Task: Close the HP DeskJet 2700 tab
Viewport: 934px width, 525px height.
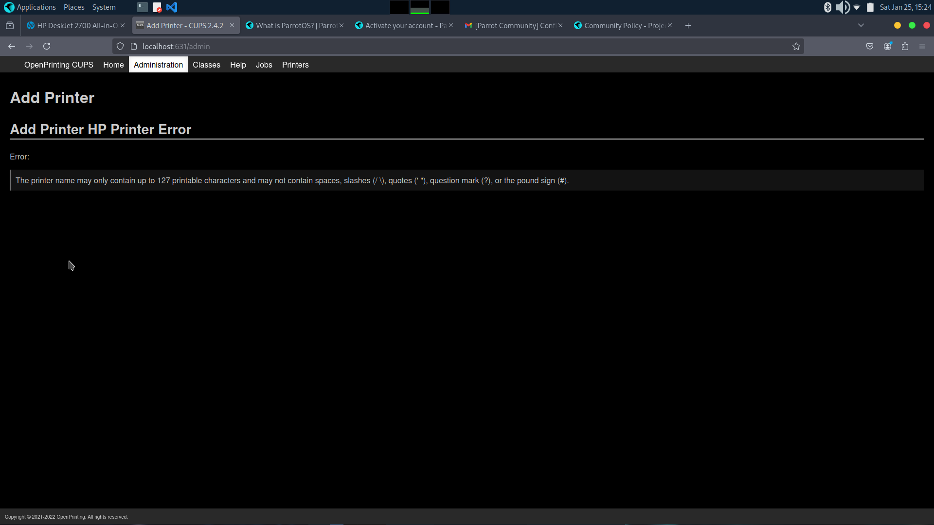Action: (123, 26)
